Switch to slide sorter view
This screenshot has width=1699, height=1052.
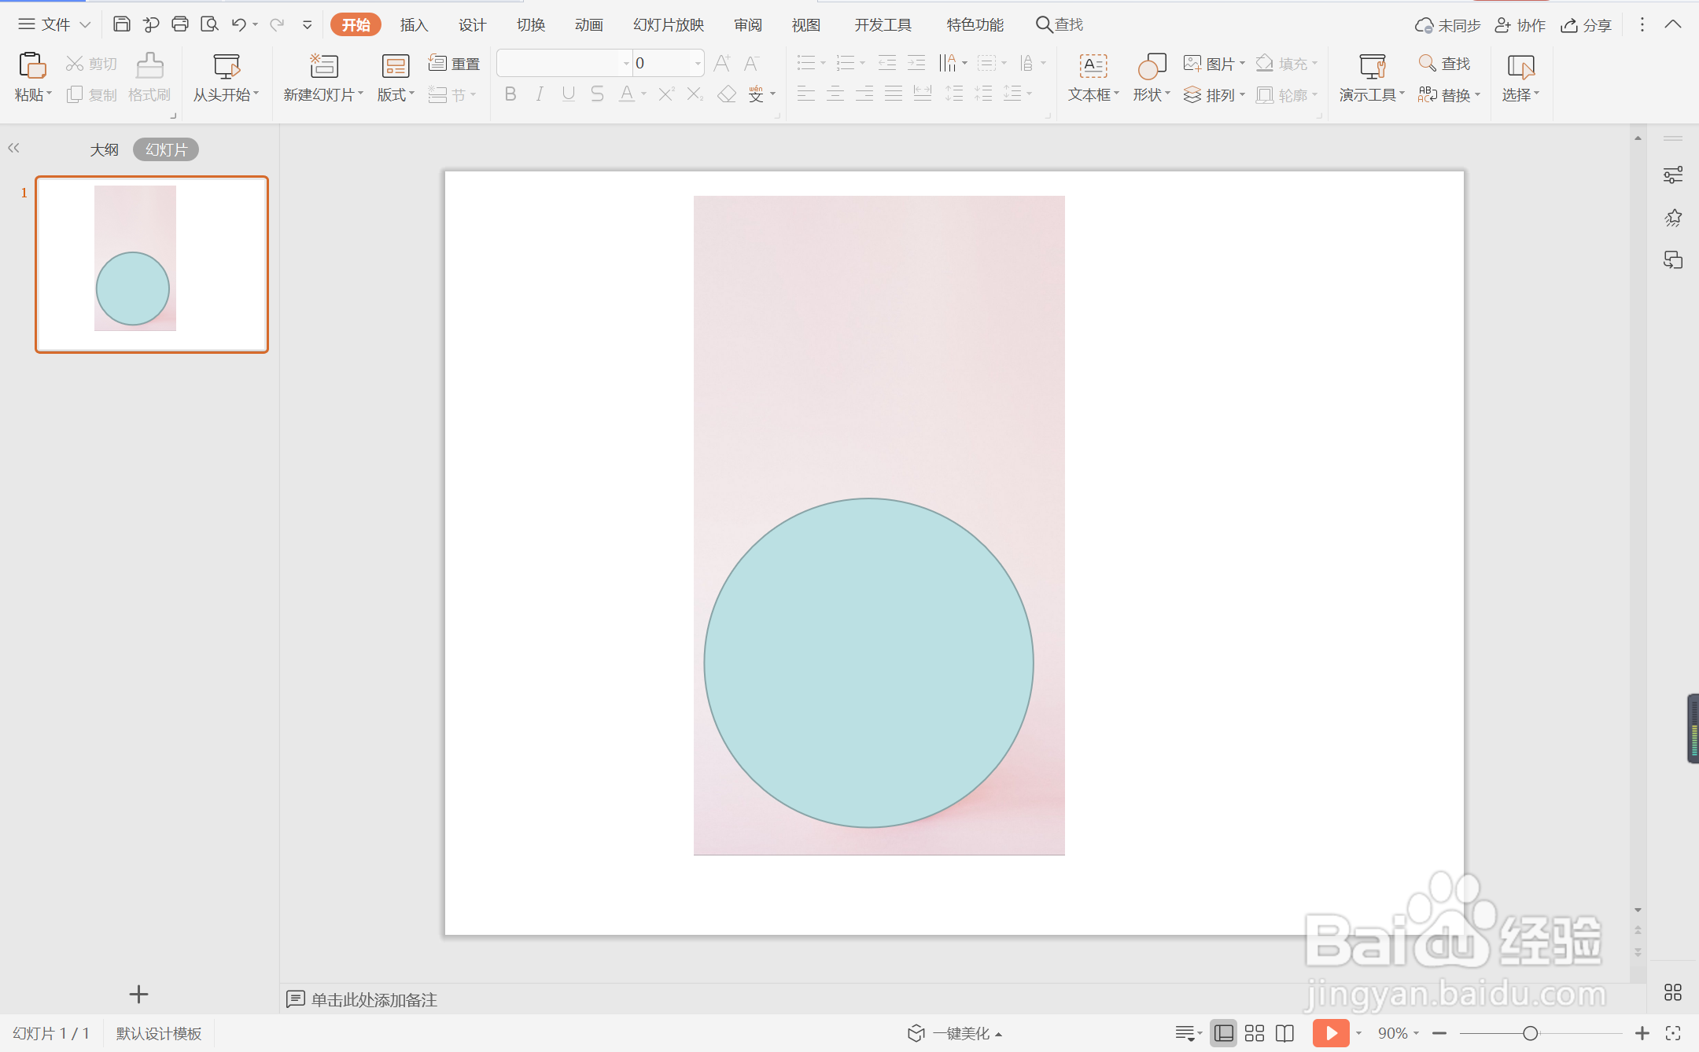point(1255,1033)
